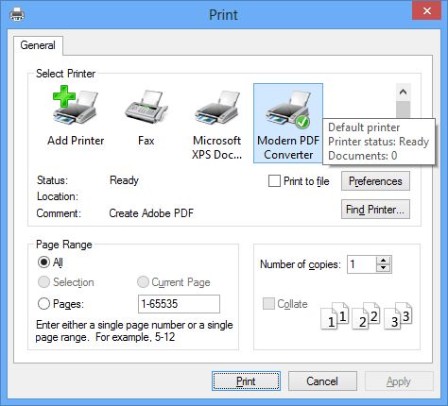Cancel the print dialog
Image resolution: width=448 pixels, height=406 pixels.
coord(322,381)
